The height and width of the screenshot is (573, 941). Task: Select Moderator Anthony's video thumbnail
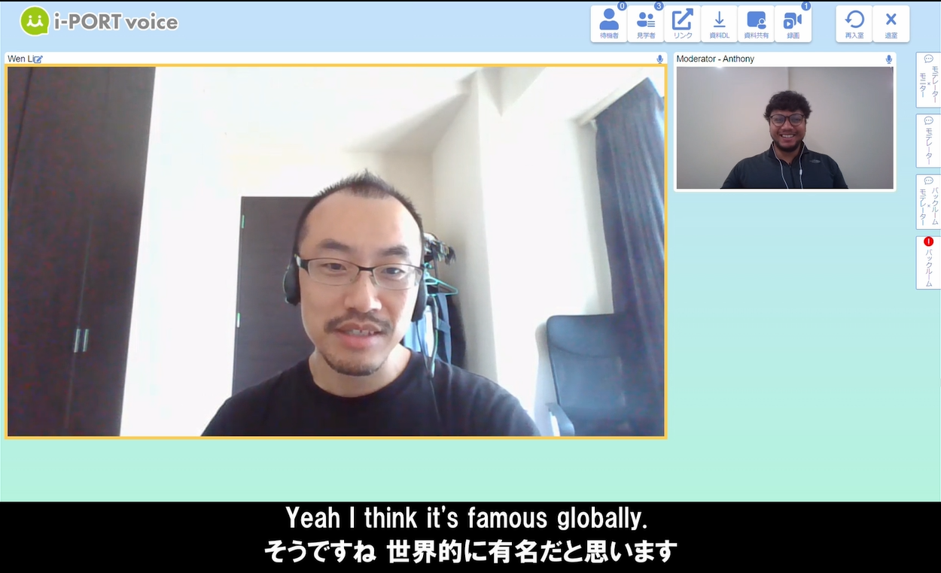(784, 128)
